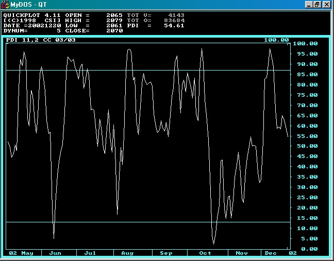Click the 80.00 y-axis label

click(x=307, y=84)
